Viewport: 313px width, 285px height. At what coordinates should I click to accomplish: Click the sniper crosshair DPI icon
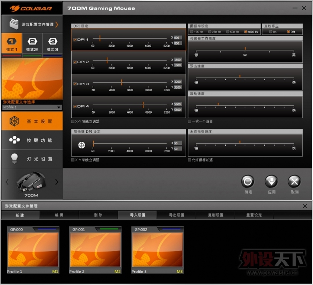(x=82, y=145)
